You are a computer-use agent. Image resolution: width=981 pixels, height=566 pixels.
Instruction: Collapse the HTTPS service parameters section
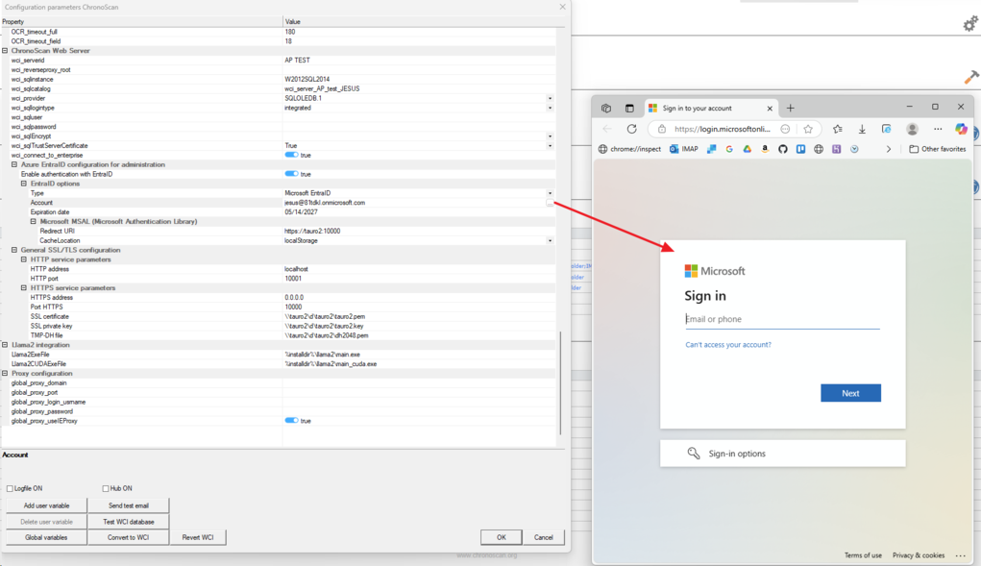tap(24, 288)
